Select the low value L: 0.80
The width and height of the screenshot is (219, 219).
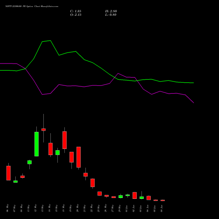point(111,15)
